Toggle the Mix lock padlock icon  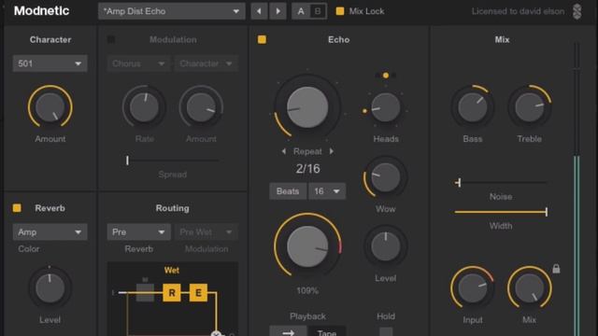pyautogui.click(x=557, y=269)
